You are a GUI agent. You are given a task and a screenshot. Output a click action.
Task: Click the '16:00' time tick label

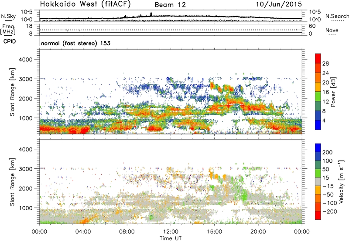click(214, 232)
